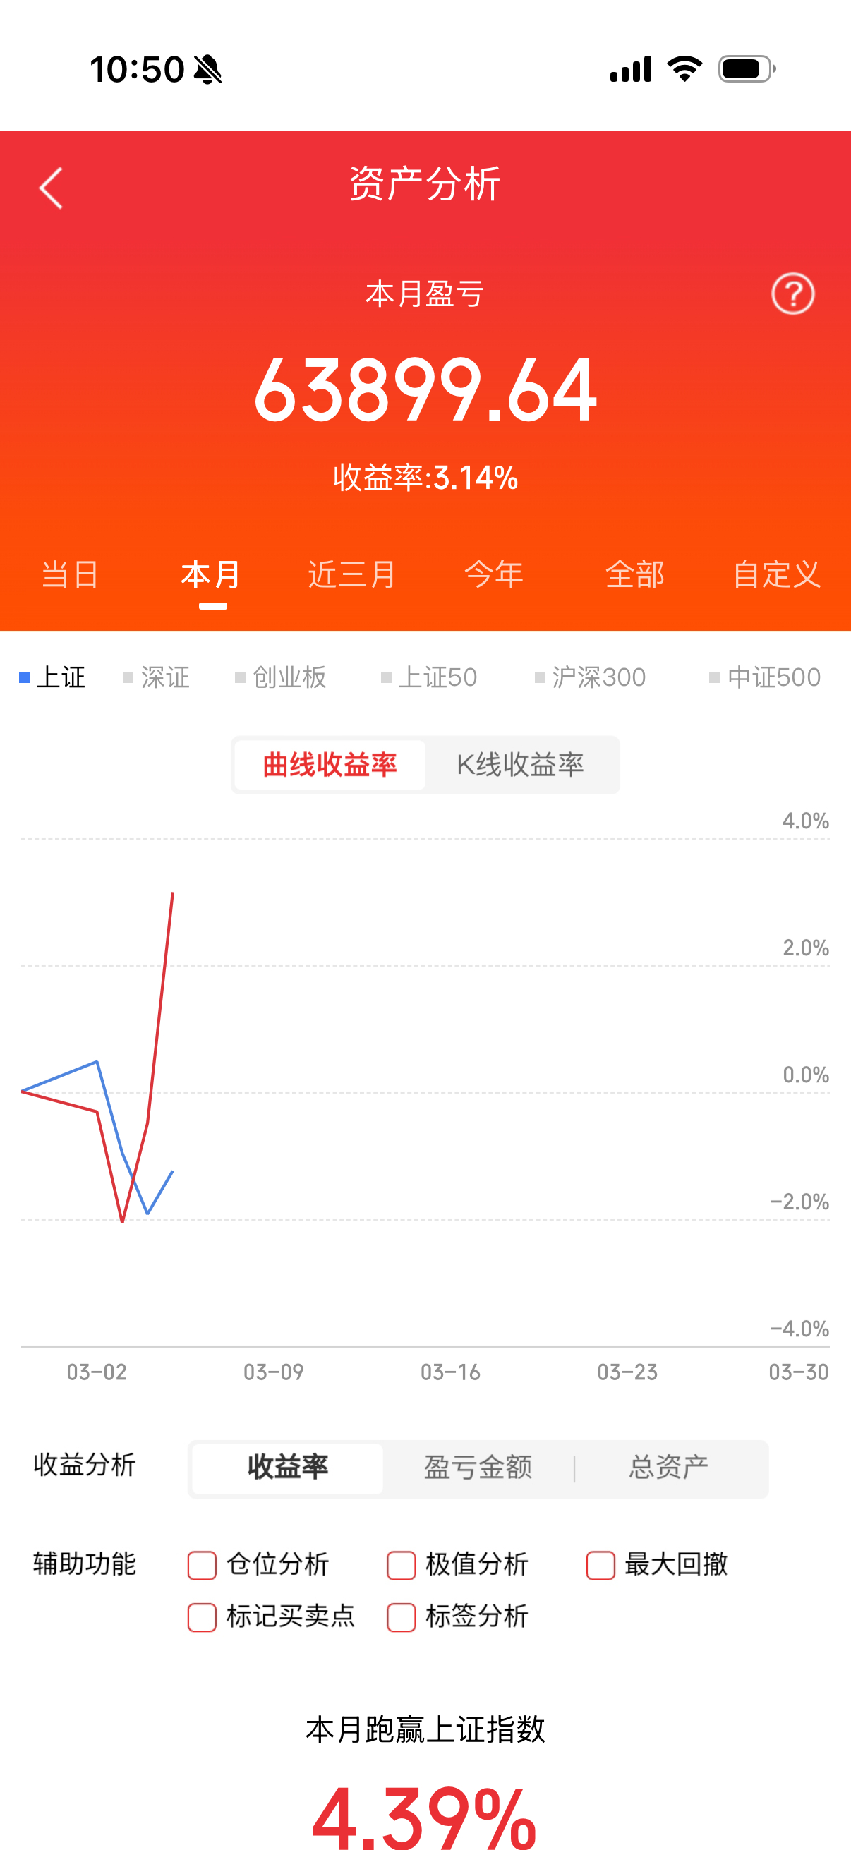Open the 自定义 date range option
Image resolution: width=851 pixels, height=1850 pixels.
[x=778, y=574]
